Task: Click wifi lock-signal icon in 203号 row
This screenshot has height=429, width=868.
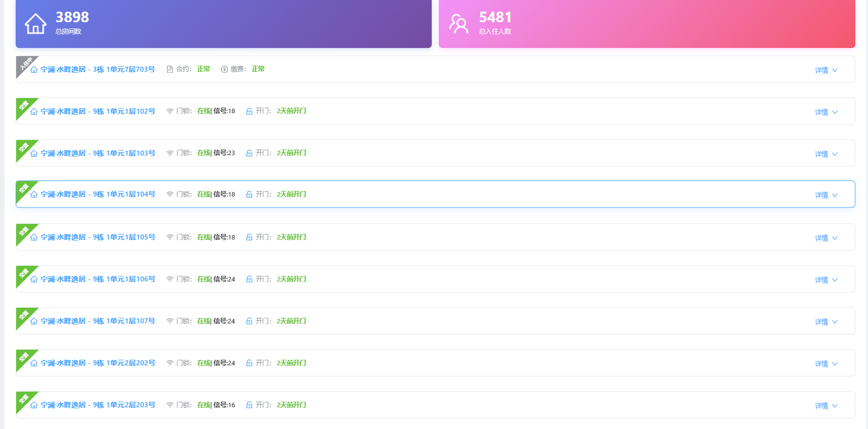Action: 170,405
